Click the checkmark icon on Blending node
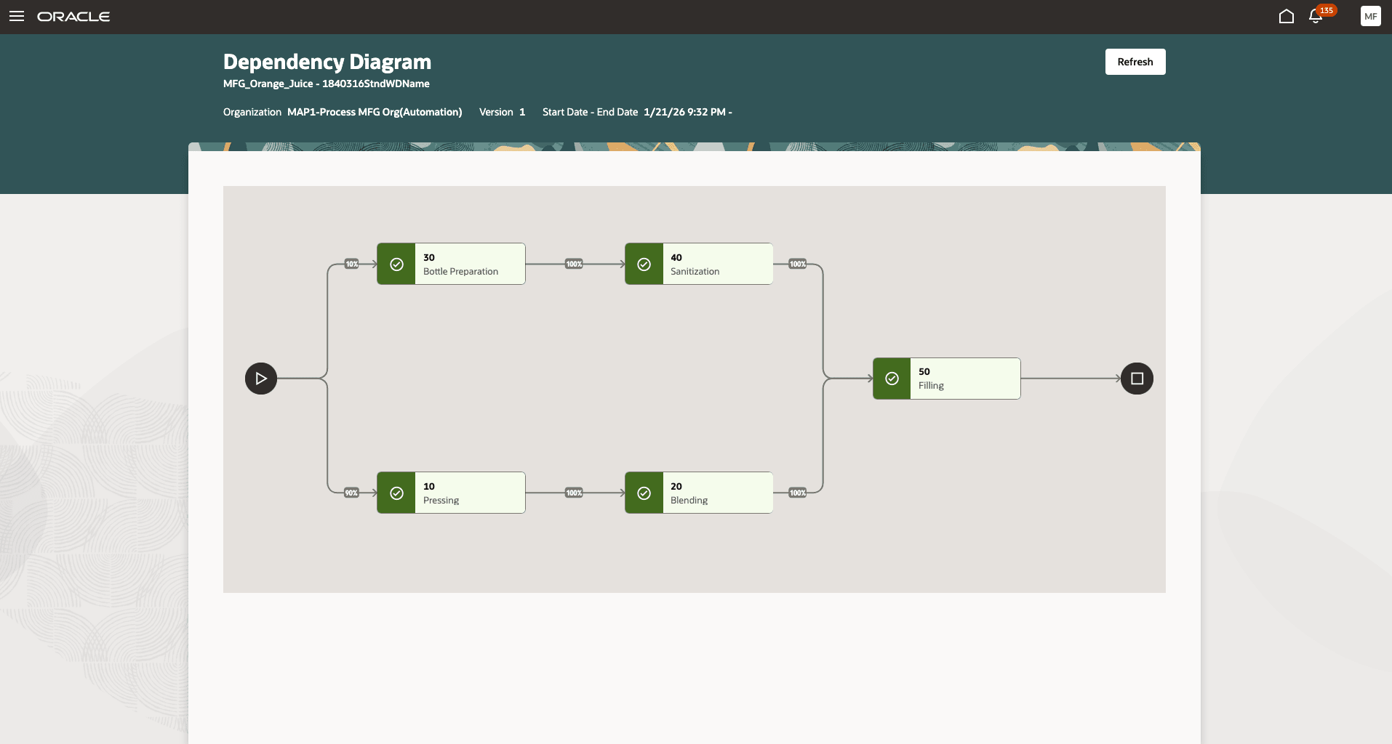The width and height of the screenshot is (1392, 744). click(x=644, y=493)
